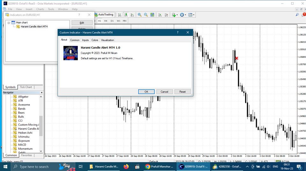Zoom in on the chart
The width and height of the screenshot is (306, 171).
point(140,15)
